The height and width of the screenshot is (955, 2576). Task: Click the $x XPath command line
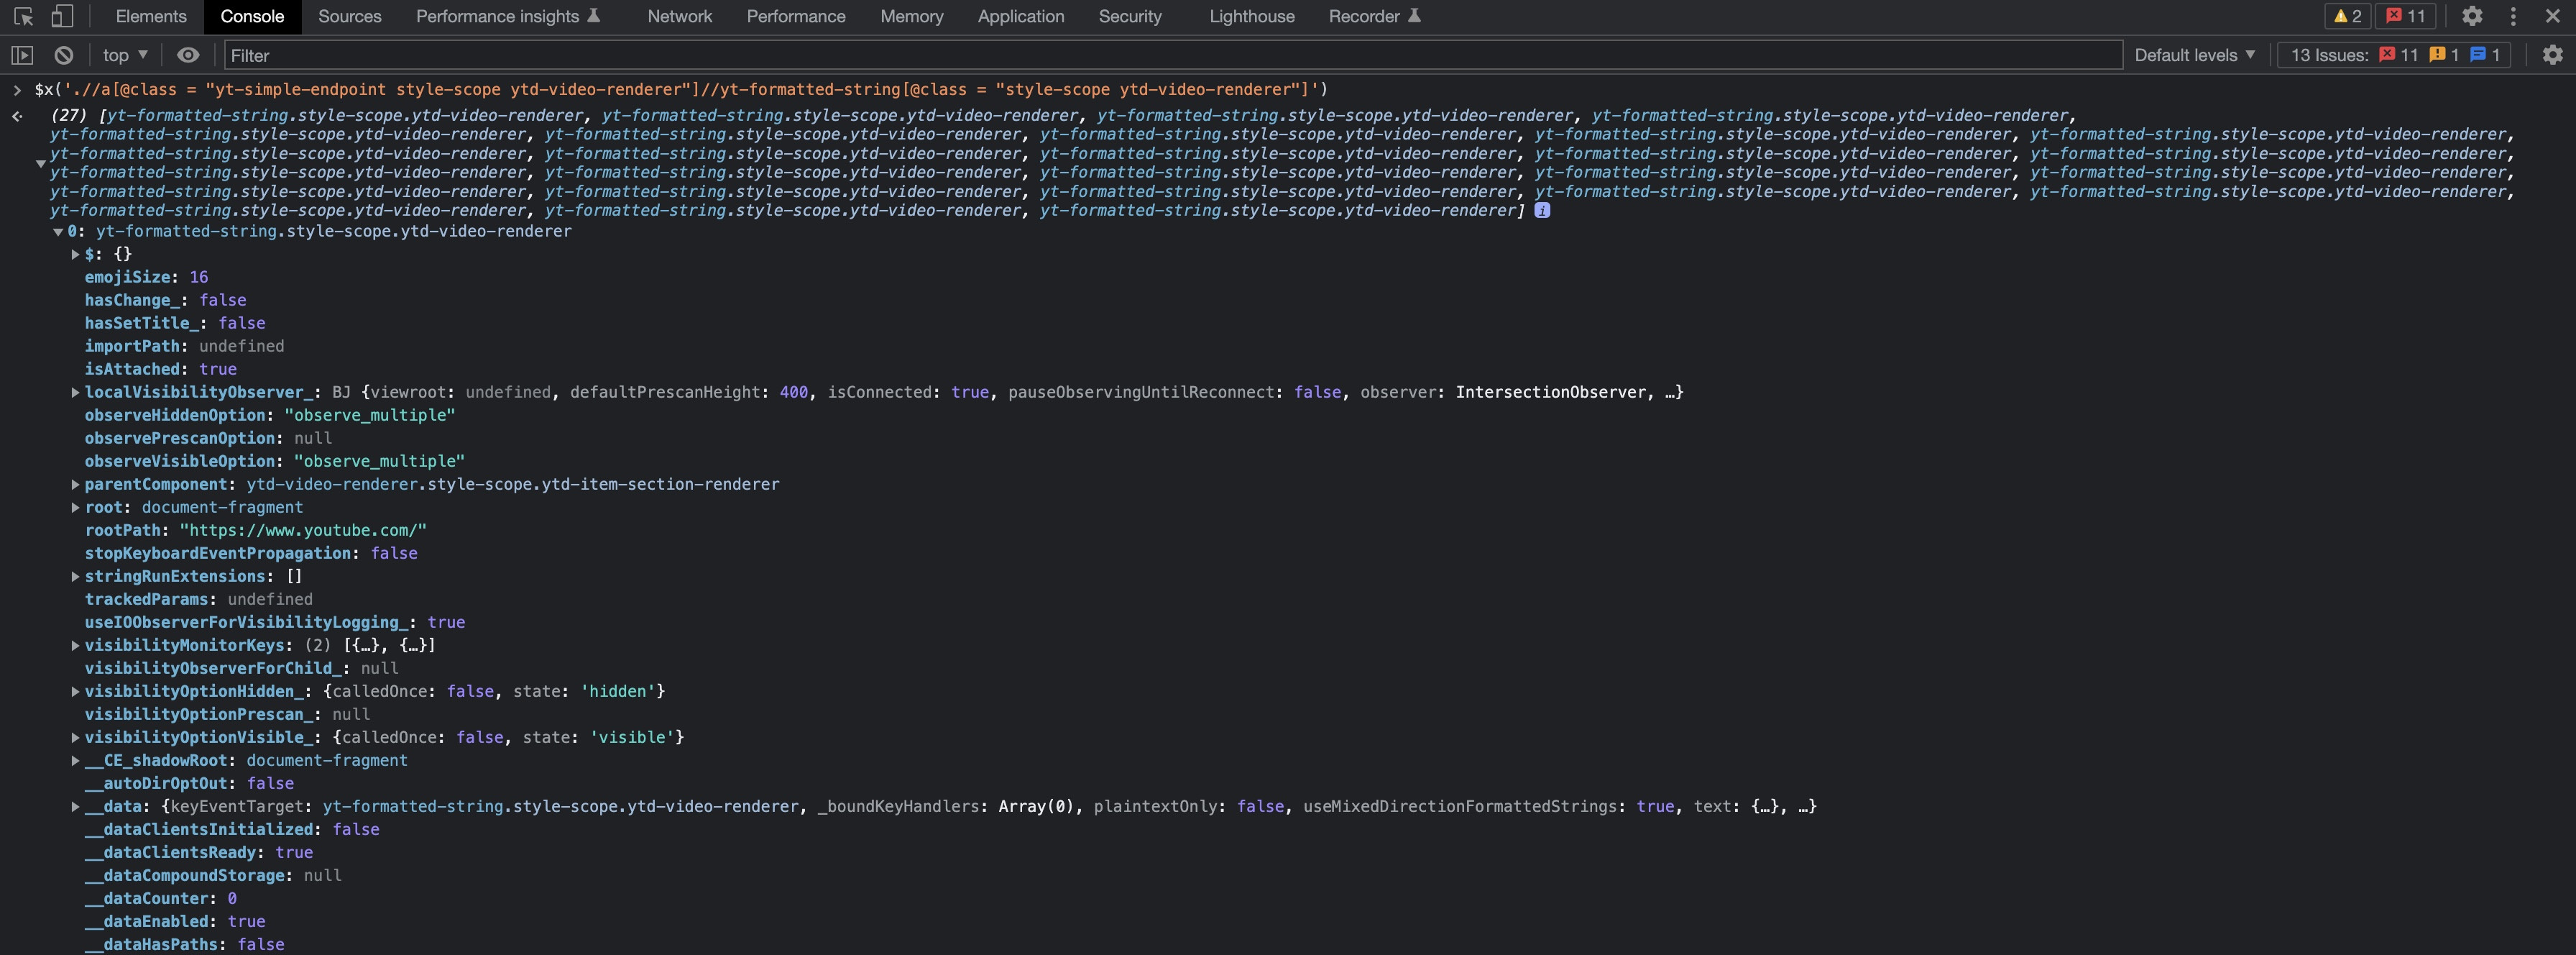tap(681, 89)
